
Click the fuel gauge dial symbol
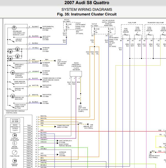[15, 152]
